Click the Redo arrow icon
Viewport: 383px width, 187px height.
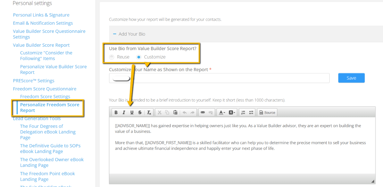192,112
